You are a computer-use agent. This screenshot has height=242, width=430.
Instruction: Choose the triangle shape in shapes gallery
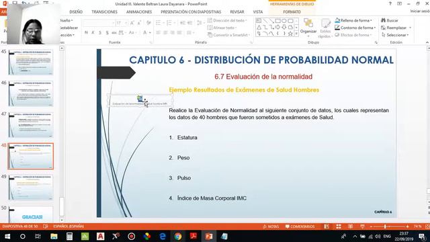click(259, 27)
